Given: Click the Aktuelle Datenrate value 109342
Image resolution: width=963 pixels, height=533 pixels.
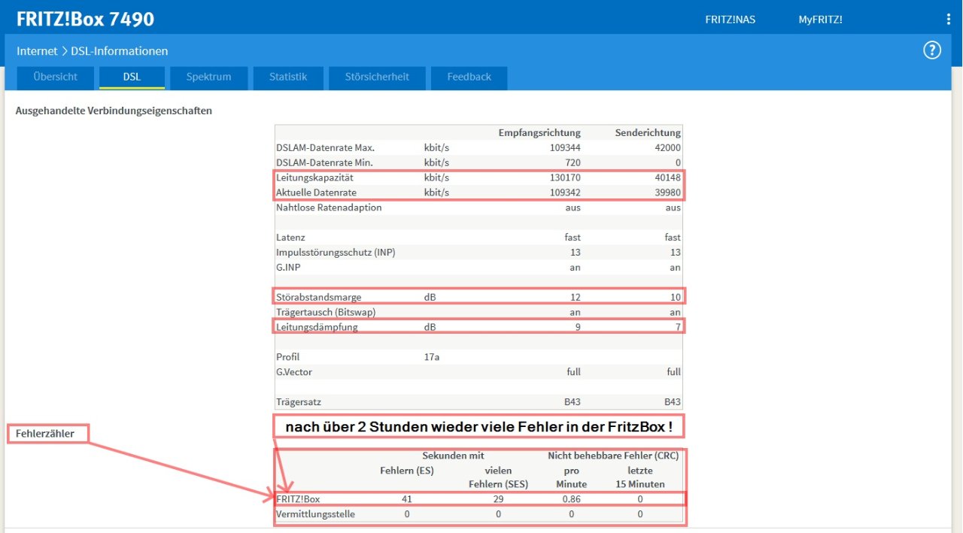Looking at the screenshot, I should [565, 192].
